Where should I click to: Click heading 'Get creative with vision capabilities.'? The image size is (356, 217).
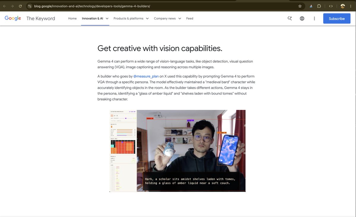160,48
